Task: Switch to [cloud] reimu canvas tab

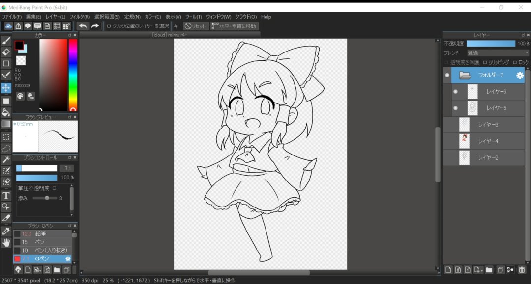Action: 170,35
